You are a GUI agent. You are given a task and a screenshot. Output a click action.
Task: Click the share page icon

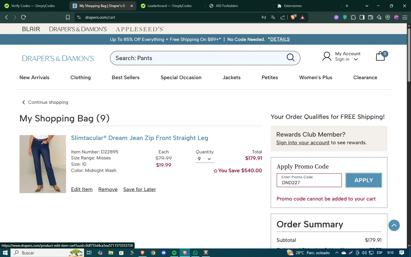[x=282, y=17]
